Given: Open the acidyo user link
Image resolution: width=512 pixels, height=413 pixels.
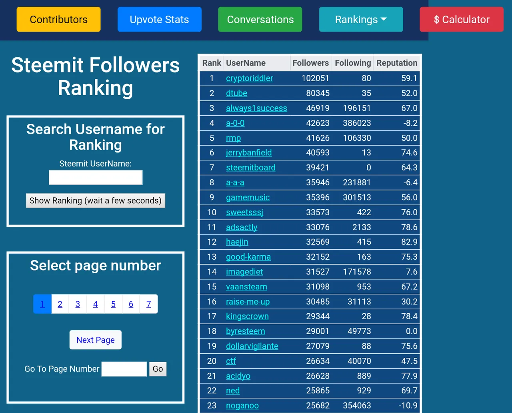Looking at the screenshot, I should coord(238,376).
